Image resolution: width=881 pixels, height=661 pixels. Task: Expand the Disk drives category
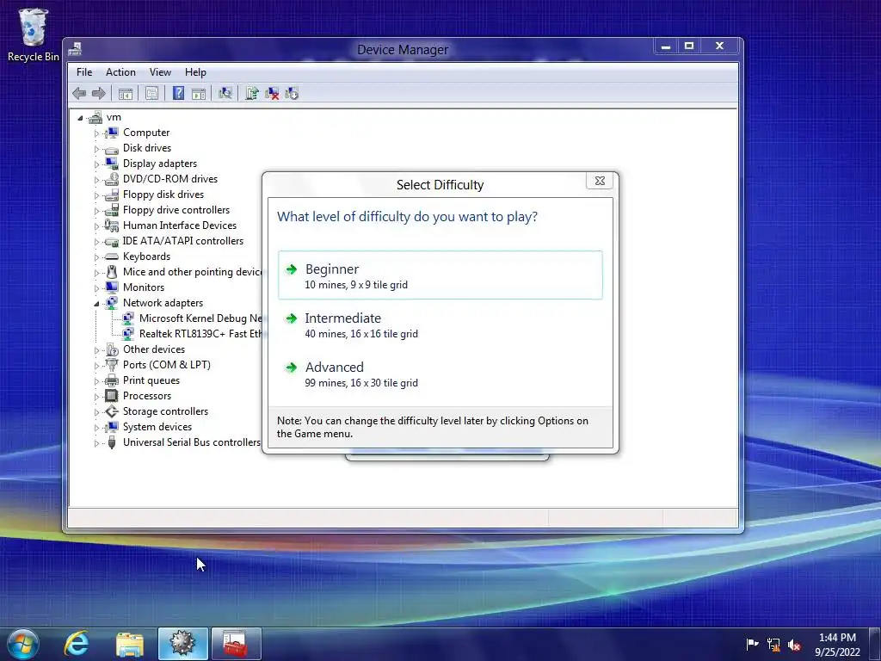tap(96, 149)
